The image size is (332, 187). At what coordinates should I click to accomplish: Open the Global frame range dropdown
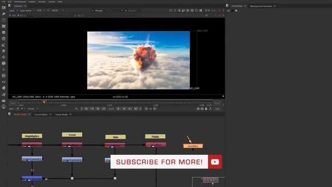33,109
